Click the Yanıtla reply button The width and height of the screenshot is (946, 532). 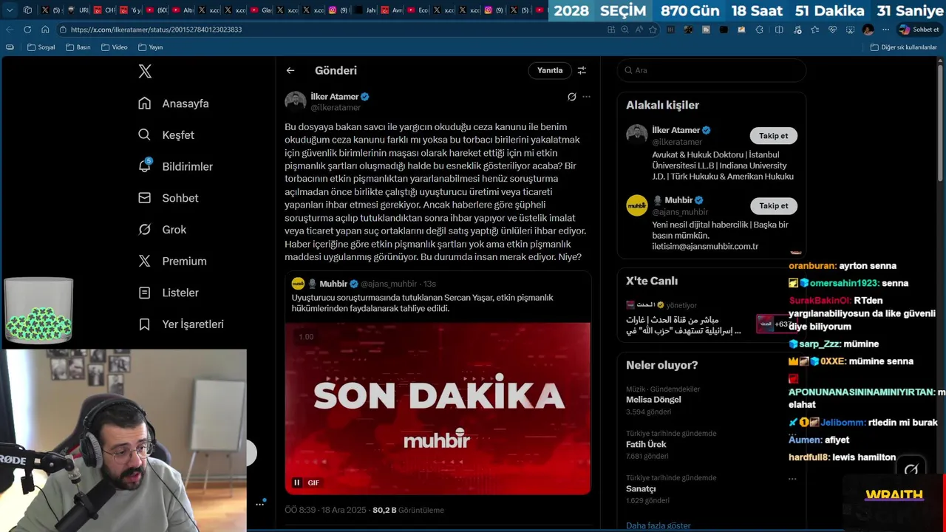(550, 70)
